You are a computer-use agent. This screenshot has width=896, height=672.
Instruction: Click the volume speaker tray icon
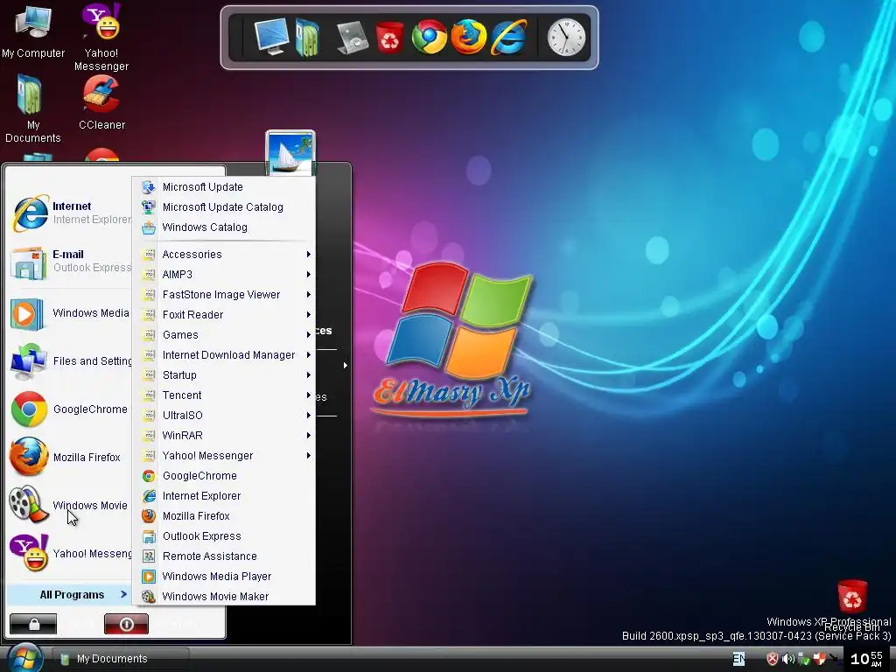pos(788,660)
